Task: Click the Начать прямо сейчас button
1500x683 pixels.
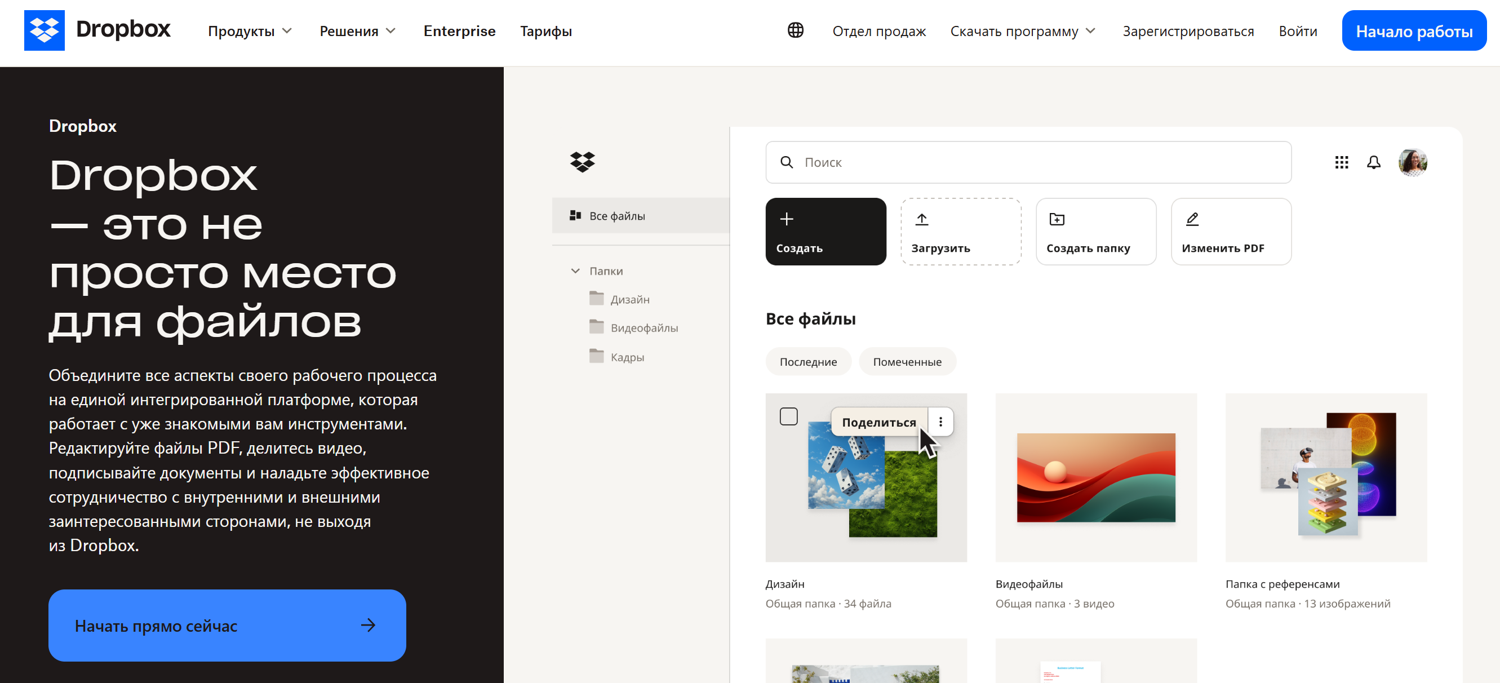Action: click(x=227, y=625)
